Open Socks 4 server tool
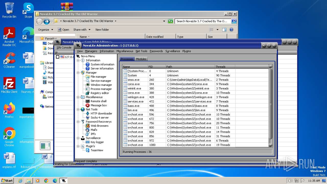Screen dimensions: 327x184 99,118
